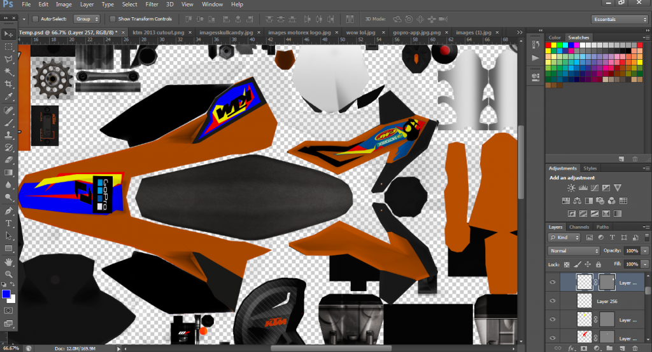The image size is (652, 352).
Task: Add a Brightness/Contrast adjustment
Action: [571, 188]
